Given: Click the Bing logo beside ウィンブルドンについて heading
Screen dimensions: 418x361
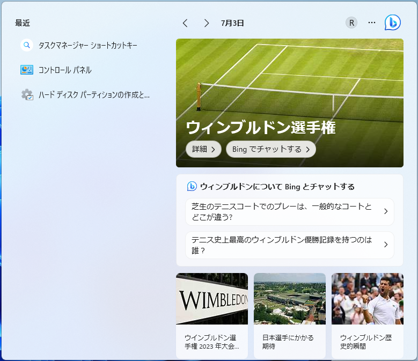Looking at the screenshot, I should point(192,186).
